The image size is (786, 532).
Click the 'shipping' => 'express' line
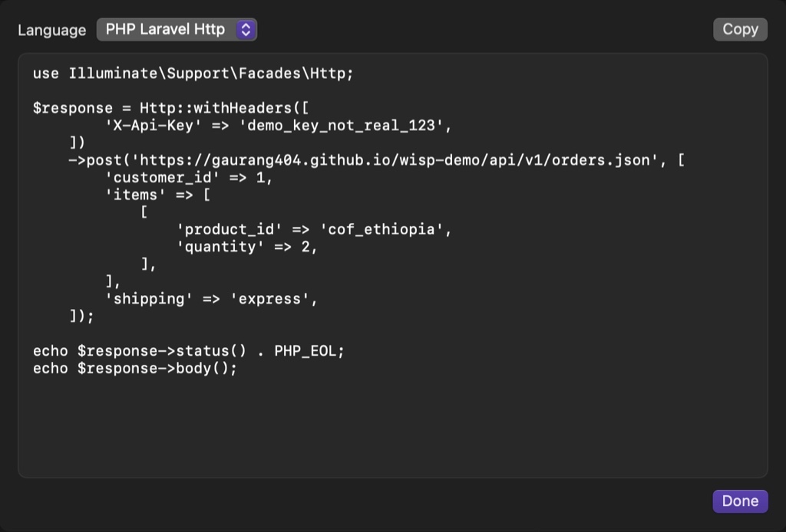point(211,299)
